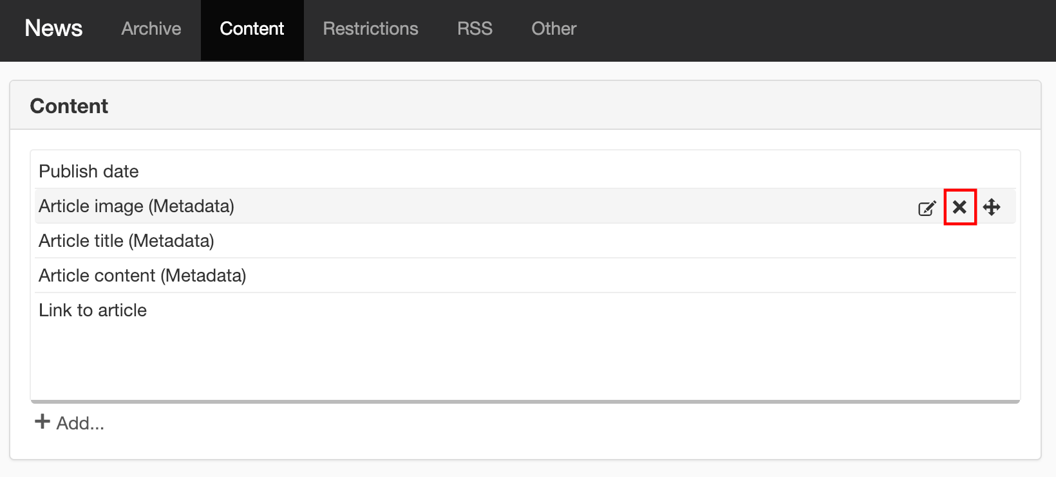Select the Article image (Metadata) row text
Image resolution: width=1056 pixels, height=477 pixels.
point(137,206)
